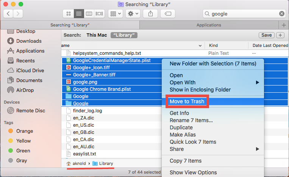This screenshot has width=289, height=177.
Task: Add a search criteria with plus button
Action: pos(280,35)
